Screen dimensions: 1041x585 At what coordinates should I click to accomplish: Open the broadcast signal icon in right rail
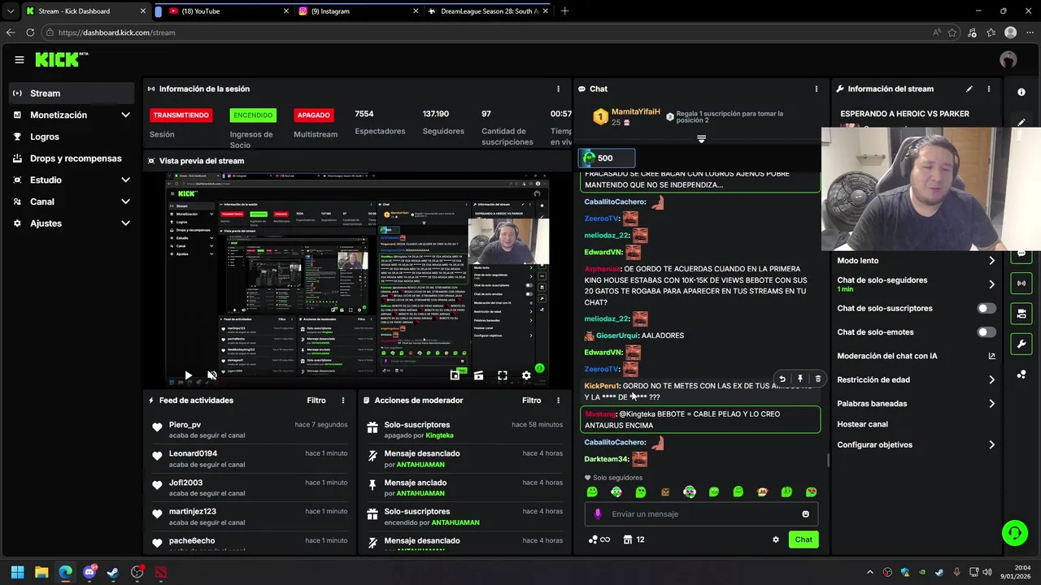[x=1021, y=283]
